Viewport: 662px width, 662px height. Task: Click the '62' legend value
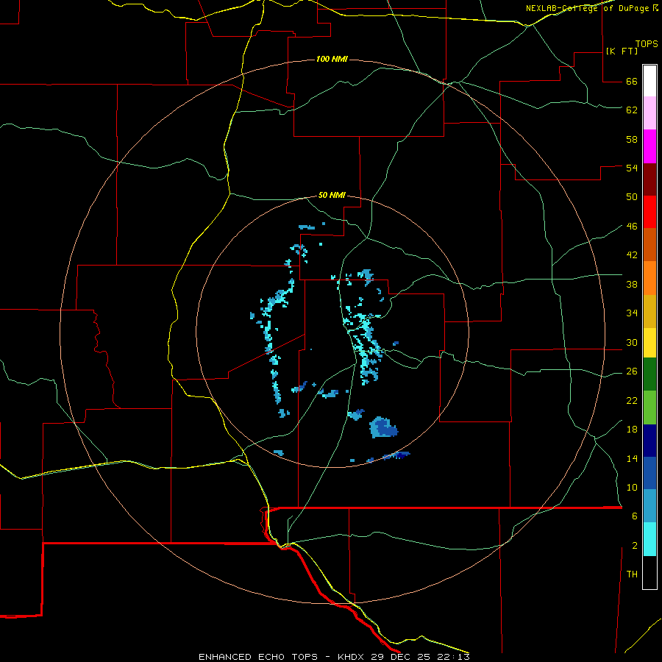632,110
